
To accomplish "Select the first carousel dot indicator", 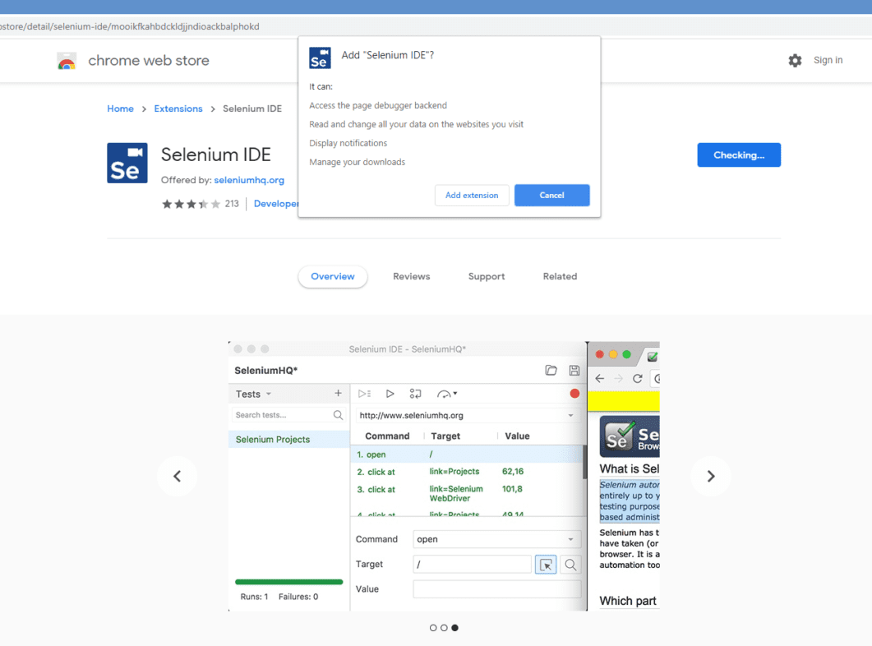I will tap(433, 628).
